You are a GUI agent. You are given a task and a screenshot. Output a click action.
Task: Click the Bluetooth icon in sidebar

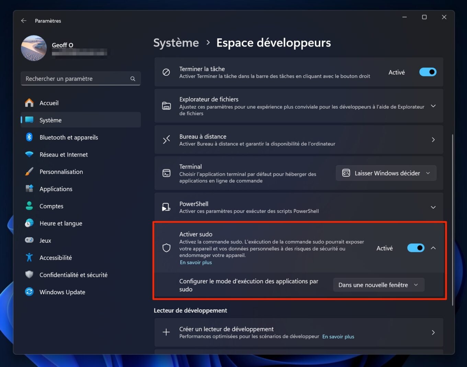pos(30,137)
